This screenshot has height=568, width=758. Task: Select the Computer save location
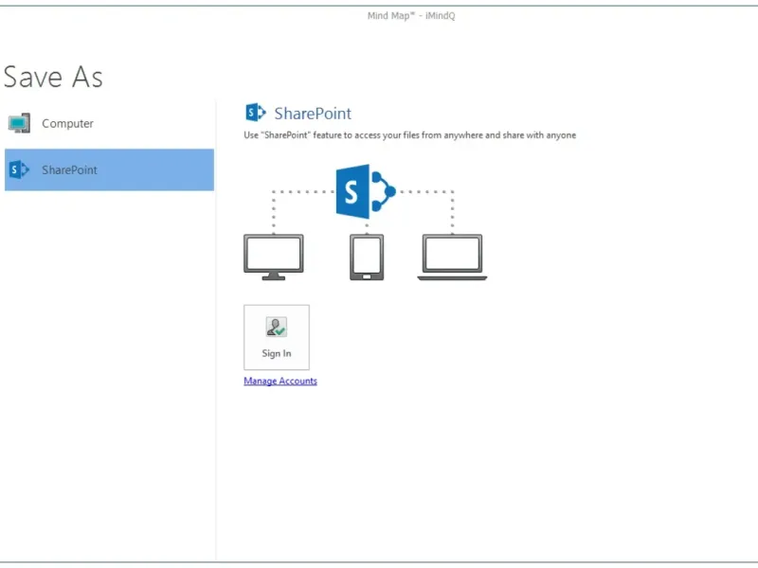pos(109,124)
